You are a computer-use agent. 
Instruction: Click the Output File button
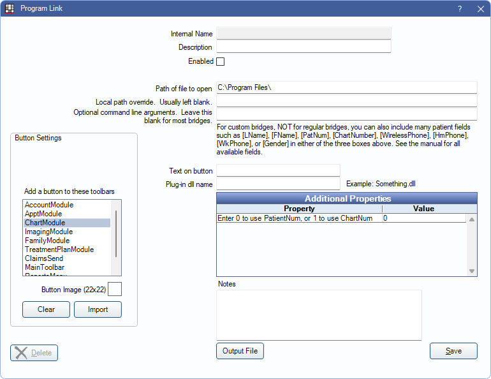click(240, 351)
